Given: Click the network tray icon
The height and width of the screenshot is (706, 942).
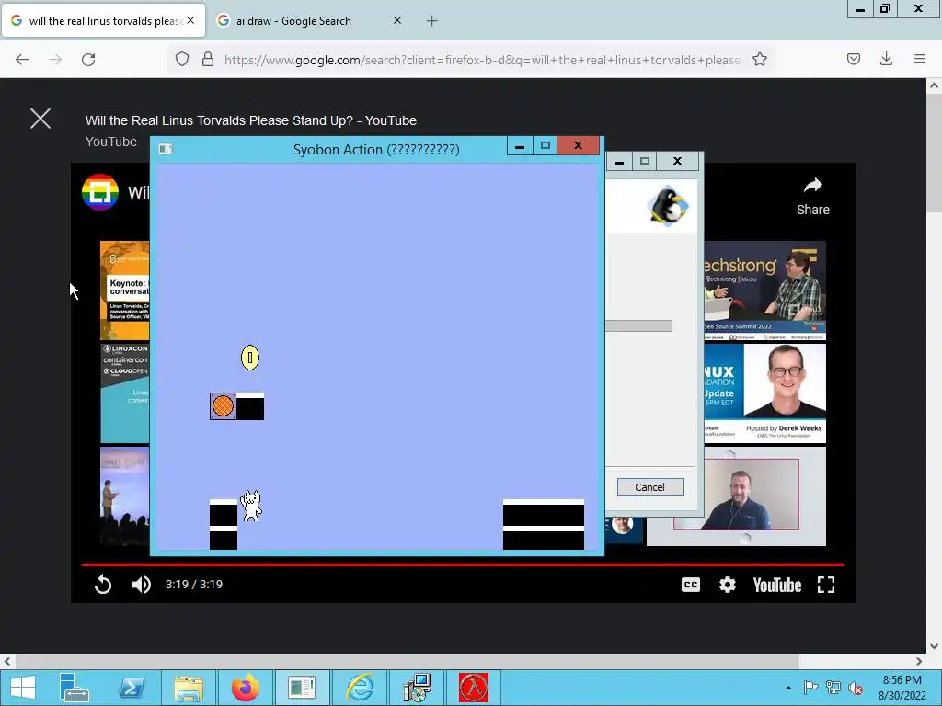Looking at the screenshot, I should [833, 688].
